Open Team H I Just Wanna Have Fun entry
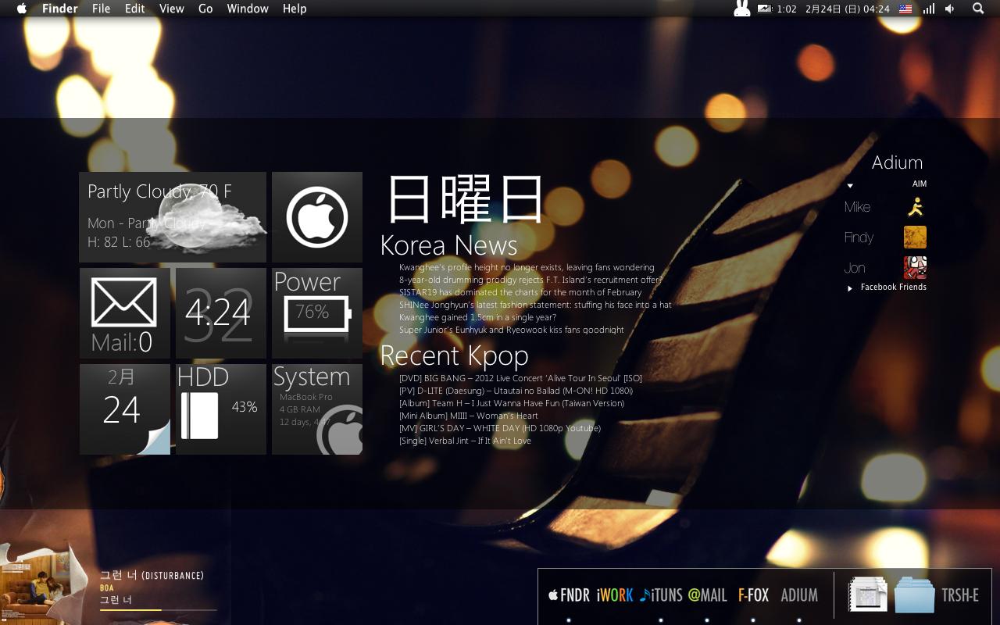The width and height of the screenshot is (1000, 625). [512, 403]
